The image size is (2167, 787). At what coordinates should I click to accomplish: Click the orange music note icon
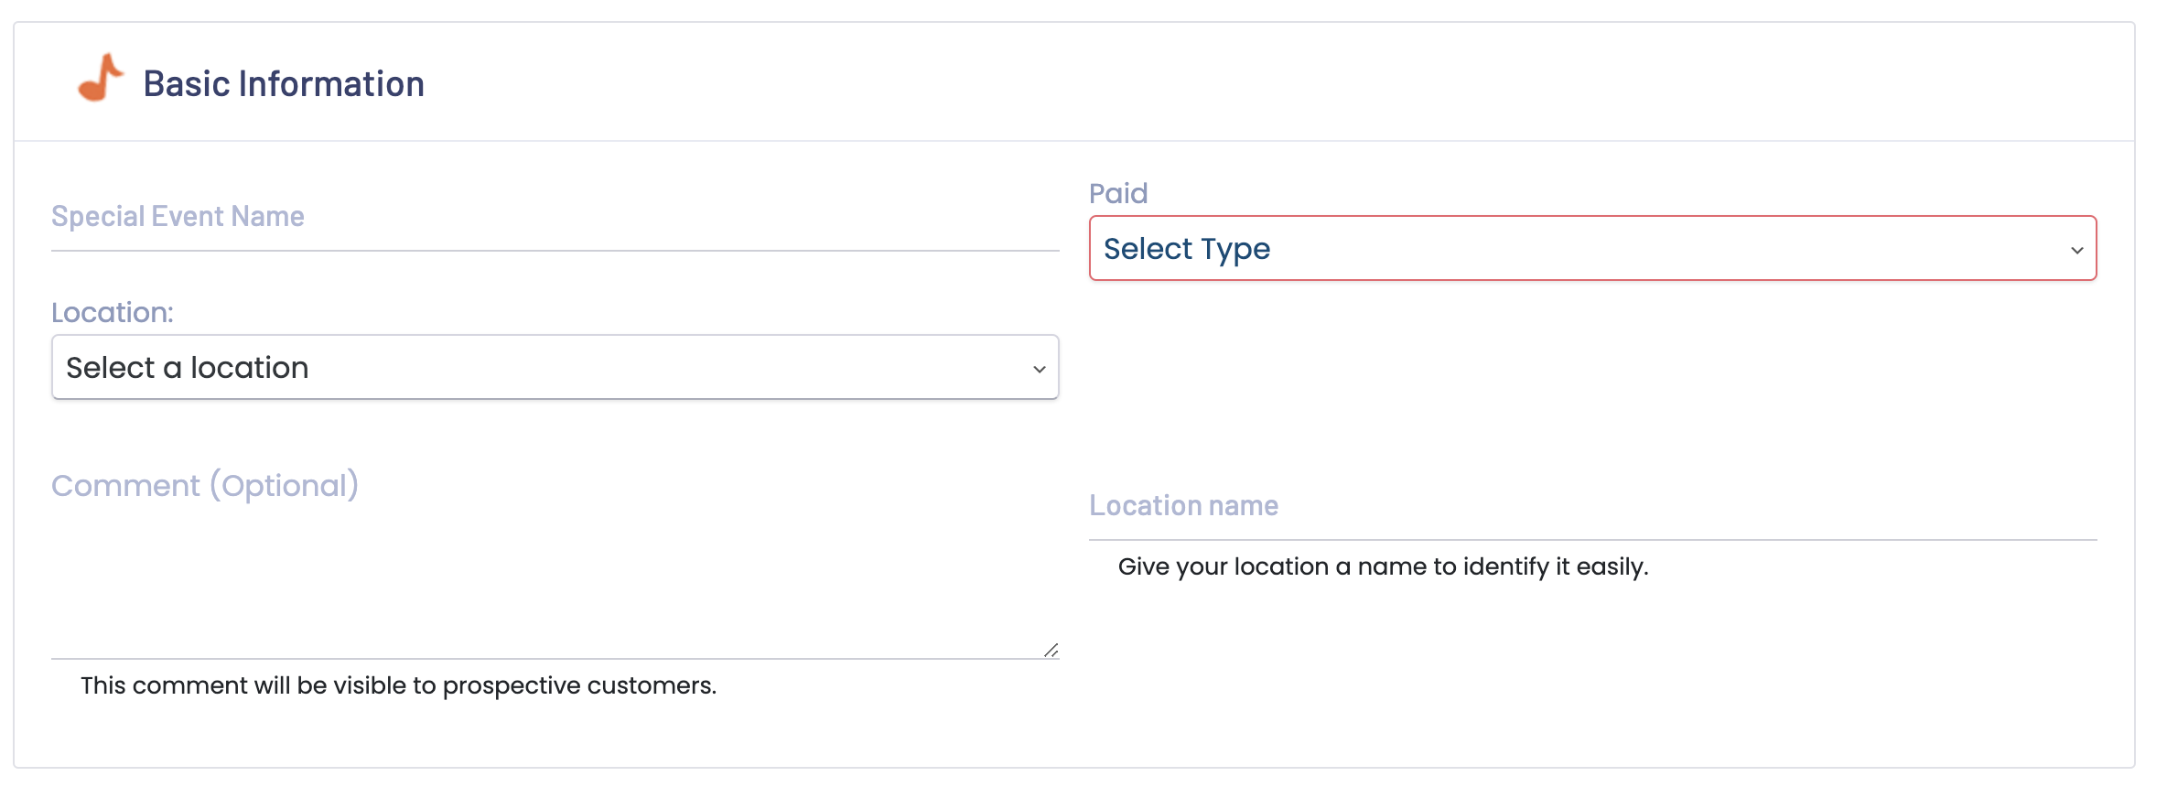tap(101, 78)
